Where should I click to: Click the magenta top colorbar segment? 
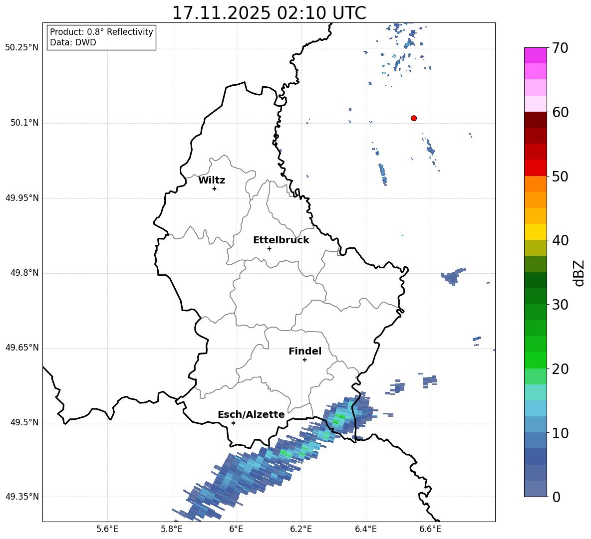pos(535,55)
